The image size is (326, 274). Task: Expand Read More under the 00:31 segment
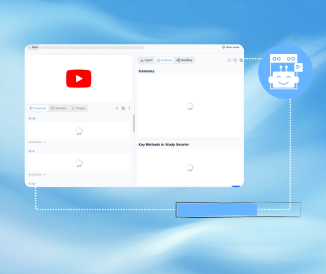37,175
